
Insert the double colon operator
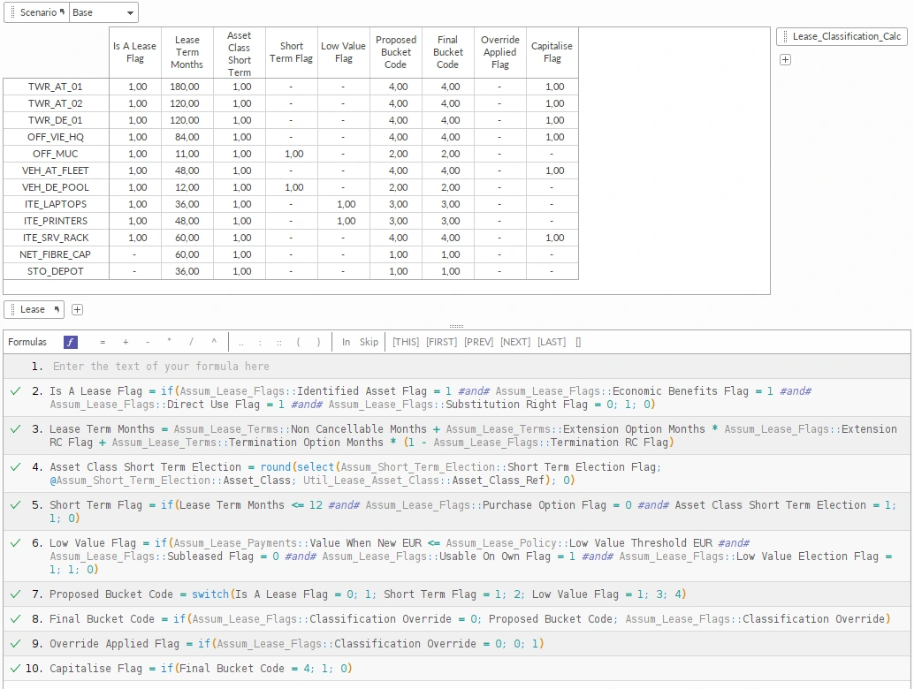(279, 343)
